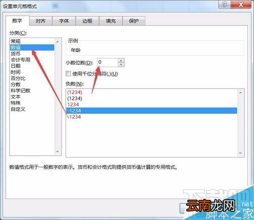
Task: Choose black (1234) negative format
Action: coord(151,98)
